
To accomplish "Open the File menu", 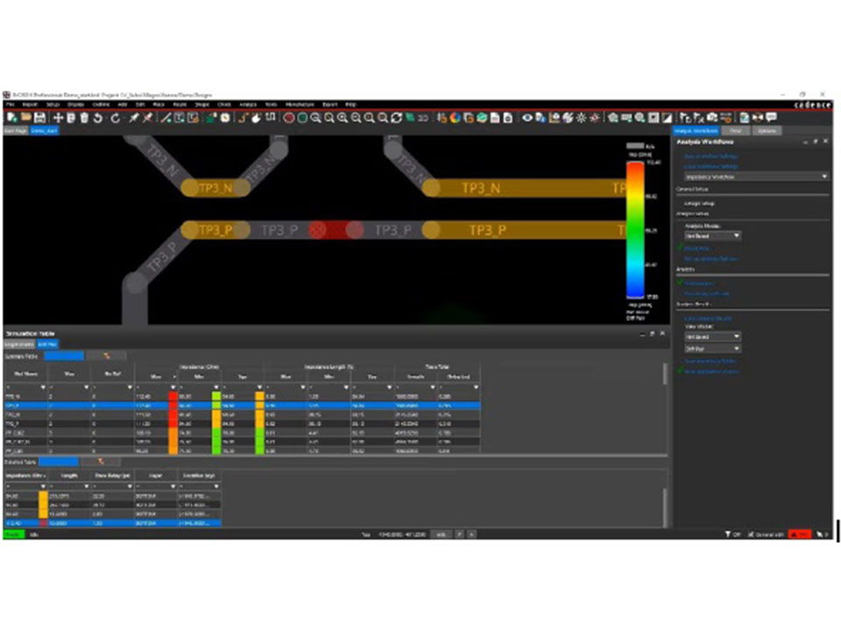I will [10, 104].
